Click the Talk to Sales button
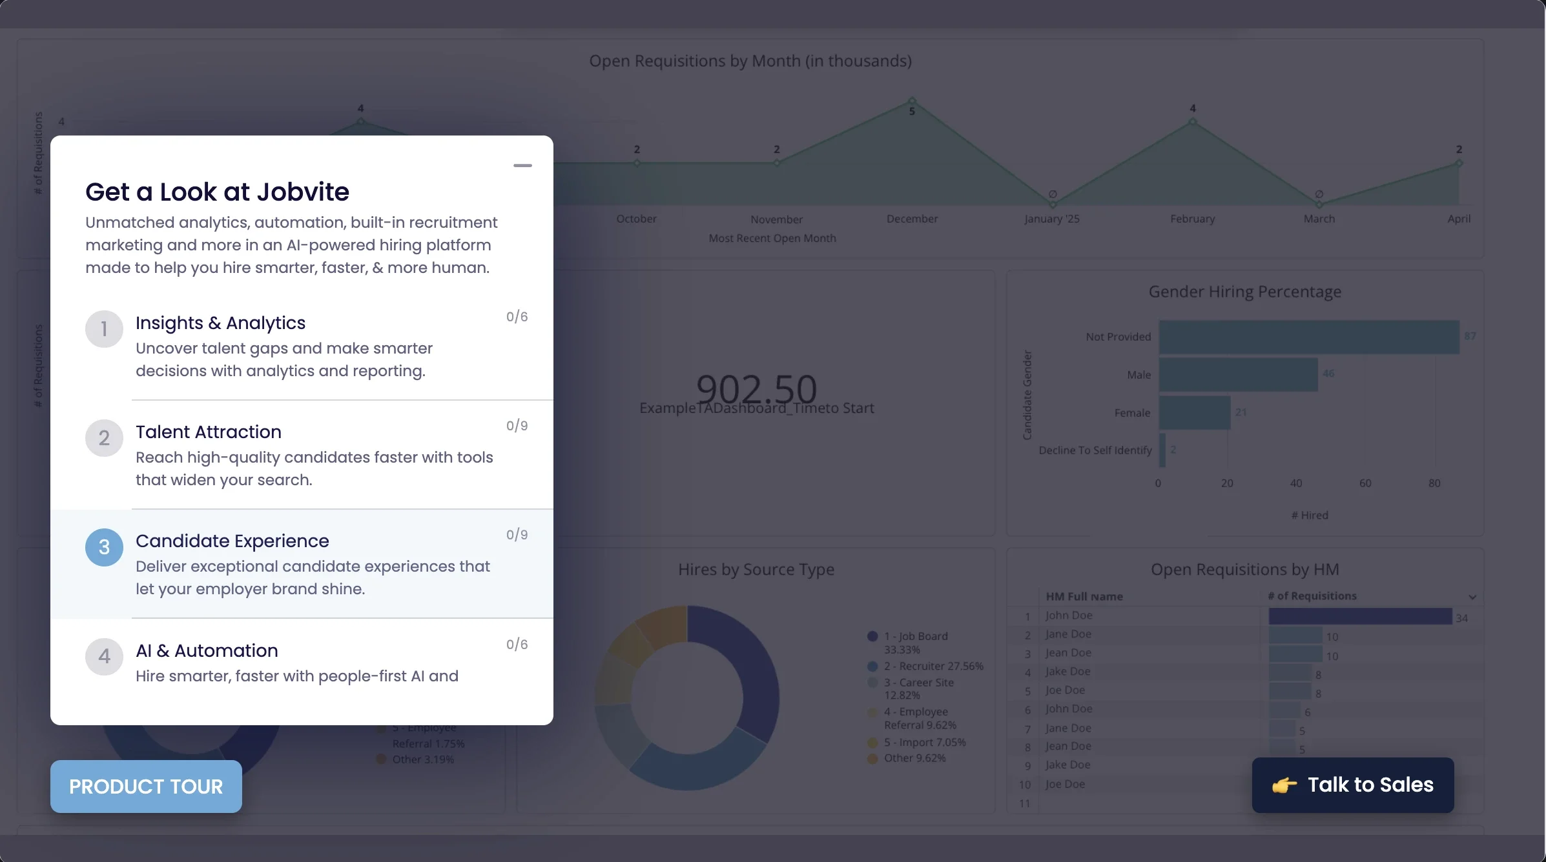The width and height of the screenshot is (1546, 862). tap(1352, 785)
